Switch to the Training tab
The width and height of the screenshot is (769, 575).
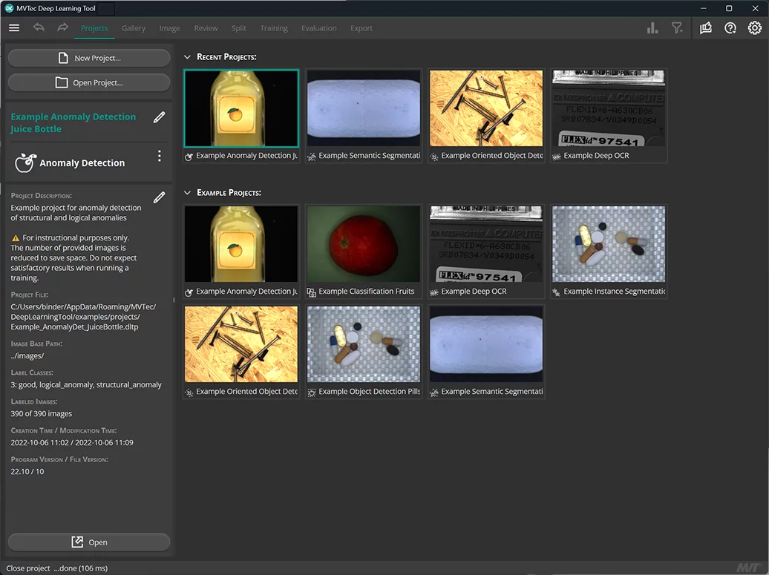274,28
